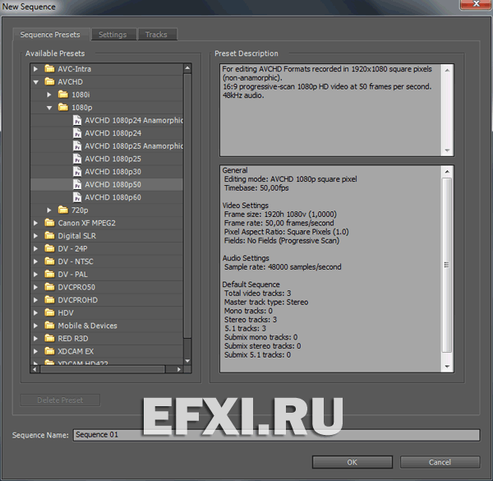
Task: Click General details pane scroll down arrow
Action: point(447,367)
